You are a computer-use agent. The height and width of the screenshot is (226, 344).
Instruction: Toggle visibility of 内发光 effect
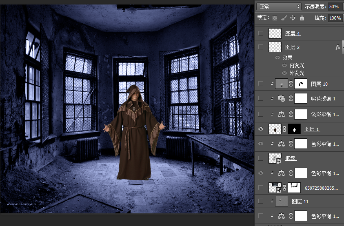(x=284, y=65)
